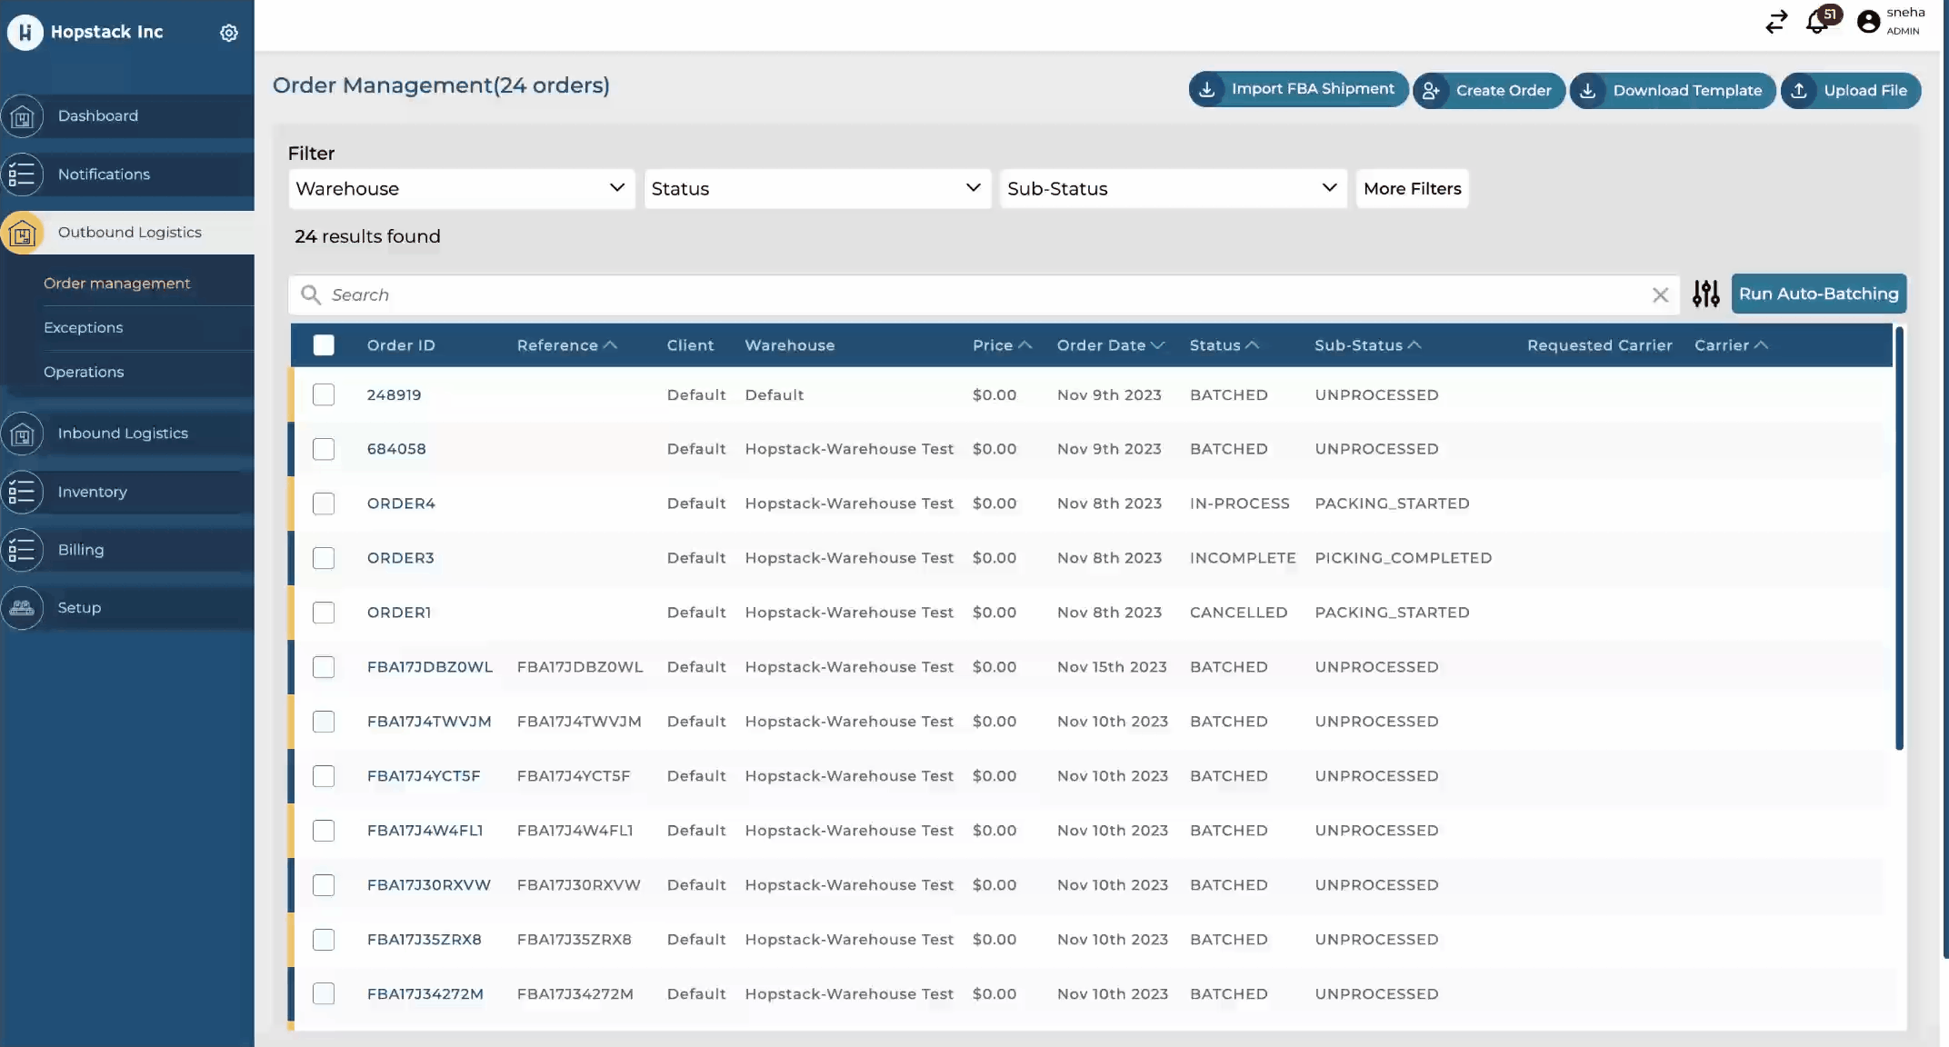This screenshot has height=1047, width=1949.
Task: Open settings gear next to Hopstack Inc
Action: coord(229,33)
